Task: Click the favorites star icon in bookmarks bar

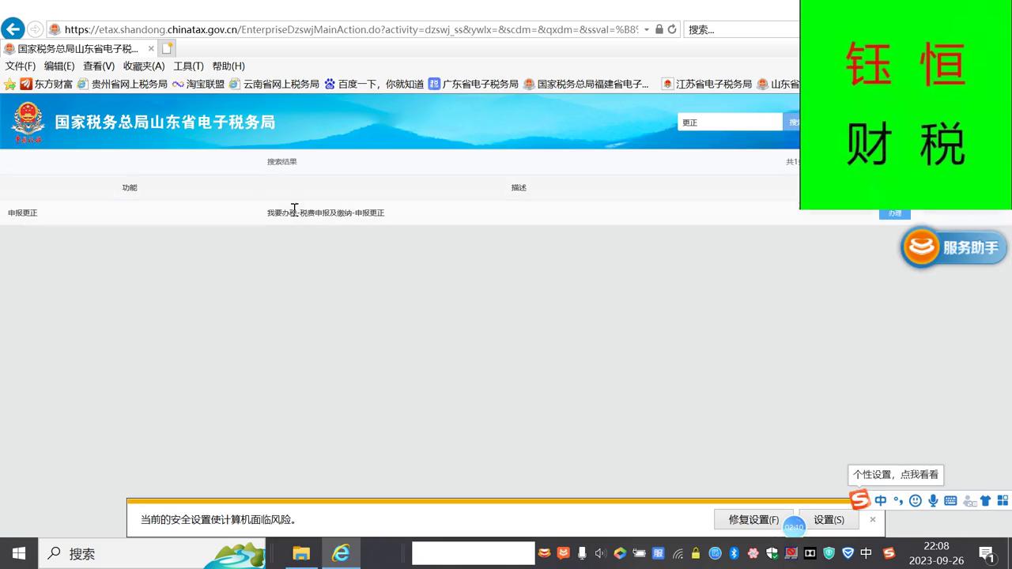Action: tap(9, 84)
